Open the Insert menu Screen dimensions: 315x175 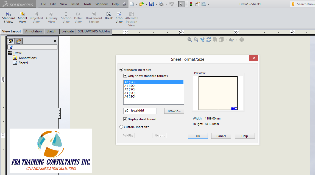click(x=75, y=4)
